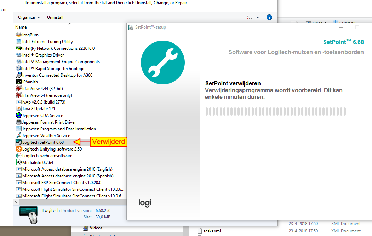The width and height of the screenshot is (372, 236).
Task: Click the Jeppesen Format Print Driver icon
Action: click(18, 122)
